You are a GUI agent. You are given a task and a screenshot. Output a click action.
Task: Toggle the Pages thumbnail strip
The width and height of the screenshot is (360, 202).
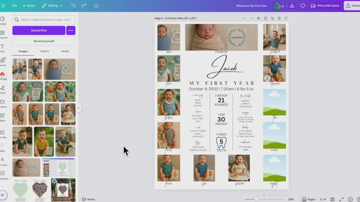coord(309,199)
